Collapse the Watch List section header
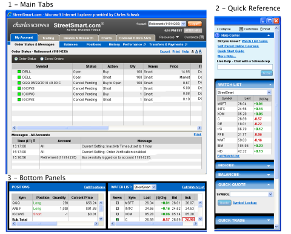291x234 pixels. coord(270,85)
